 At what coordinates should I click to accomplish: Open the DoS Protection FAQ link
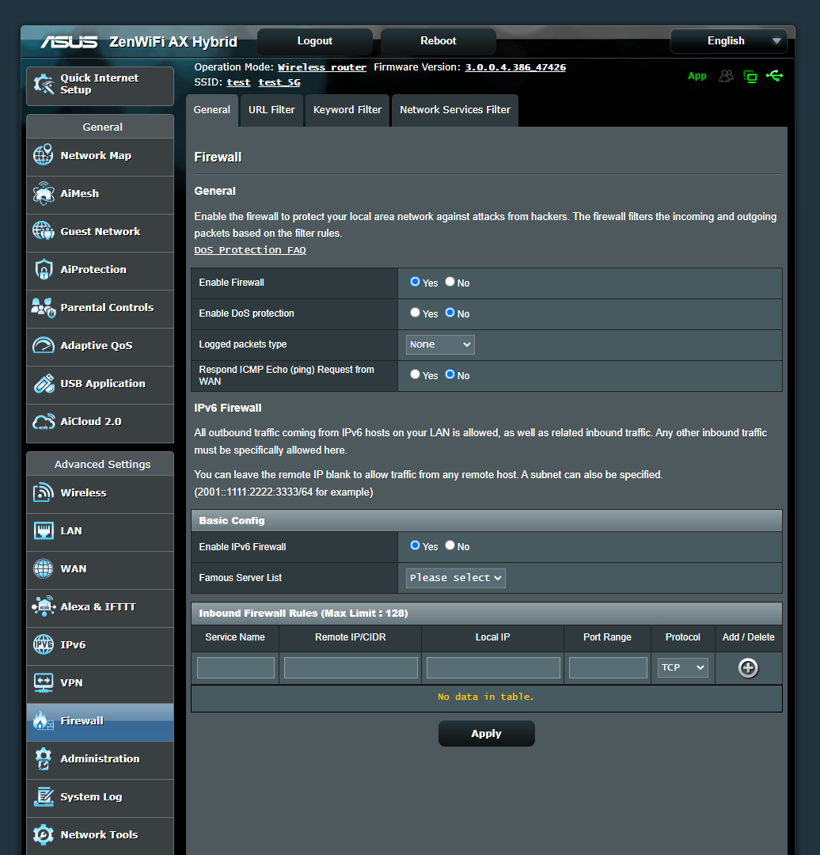coord(249,250)
